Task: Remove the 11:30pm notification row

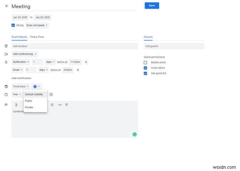Action: (x=86, y=62)
